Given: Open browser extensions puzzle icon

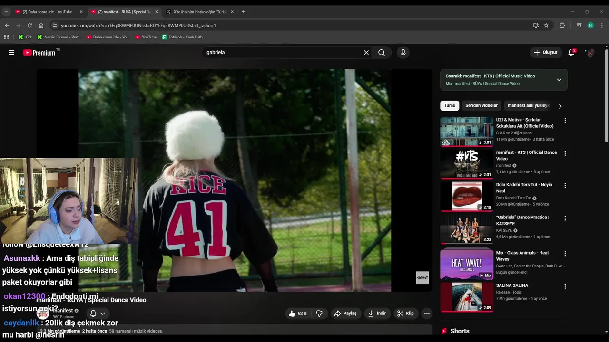Looking at the screenshot, I should click(562, 25).
